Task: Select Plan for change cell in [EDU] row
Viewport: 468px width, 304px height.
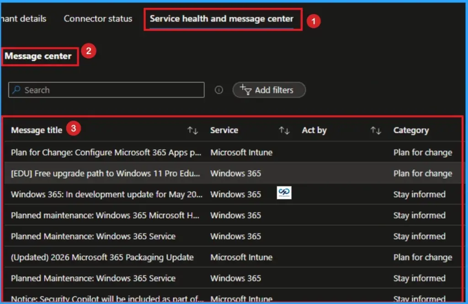Action: click(423, 174)
